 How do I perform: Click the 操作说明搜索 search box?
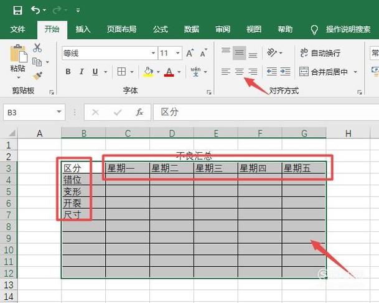click(x=348, y=29)
